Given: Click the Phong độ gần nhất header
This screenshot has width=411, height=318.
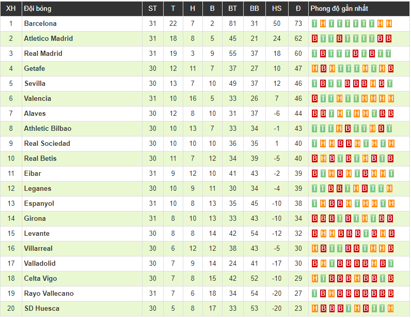Looking at the screenshot, I should [339, 9].
